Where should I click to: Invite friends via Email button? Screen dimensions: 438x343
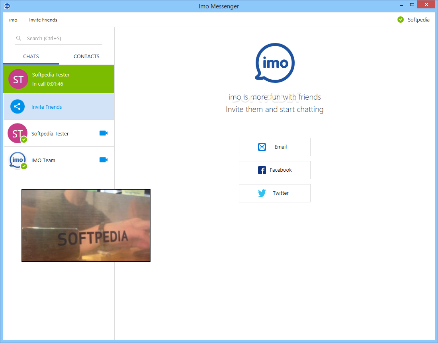click(x=275, y=147)
